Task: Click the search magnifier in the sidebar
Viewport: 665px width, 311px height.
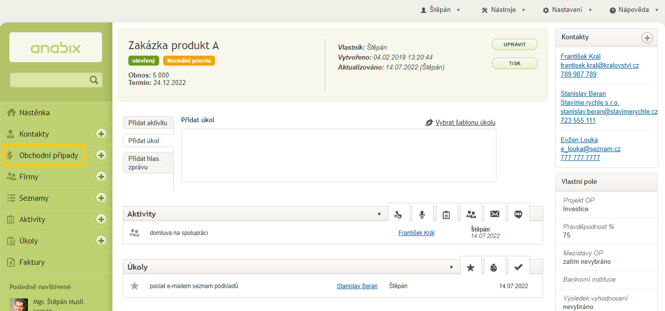Action: tap(94, 80)
